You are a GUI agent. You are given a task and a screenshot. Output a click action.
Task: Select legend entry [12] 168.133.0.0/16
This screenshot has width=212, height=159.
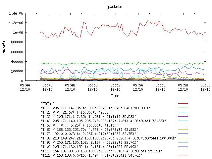91,155
